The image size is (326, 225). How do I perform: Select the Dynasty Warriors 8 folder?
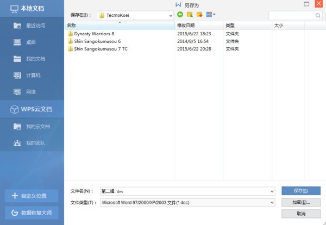click(94, 34)
